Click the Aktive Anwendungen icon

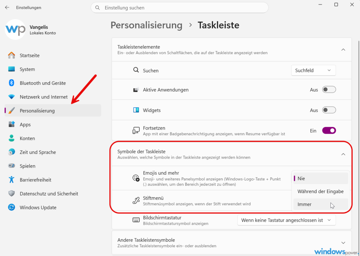click(136, 90)
